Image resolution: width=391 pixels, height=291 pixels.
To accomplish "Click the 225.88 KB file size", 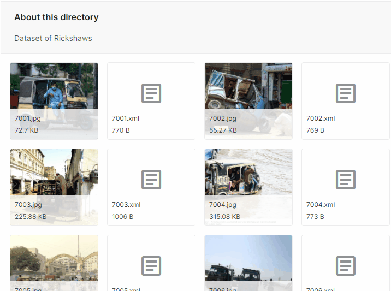I will click(31, 217).
